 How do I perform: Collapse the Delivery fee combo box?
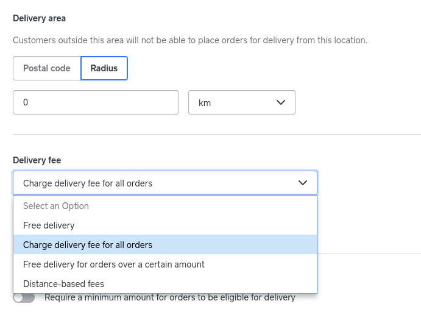tap(165, 183)
